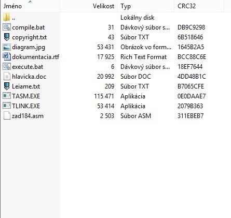Click the TLINK.EXE application icon
Viewport: 231px width, 218px height.
pos(7,106)
